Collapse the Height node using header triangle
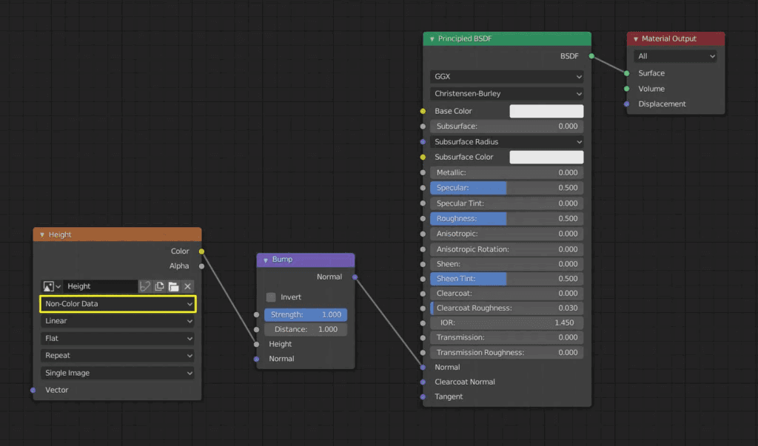 click(x=42, y=235)
